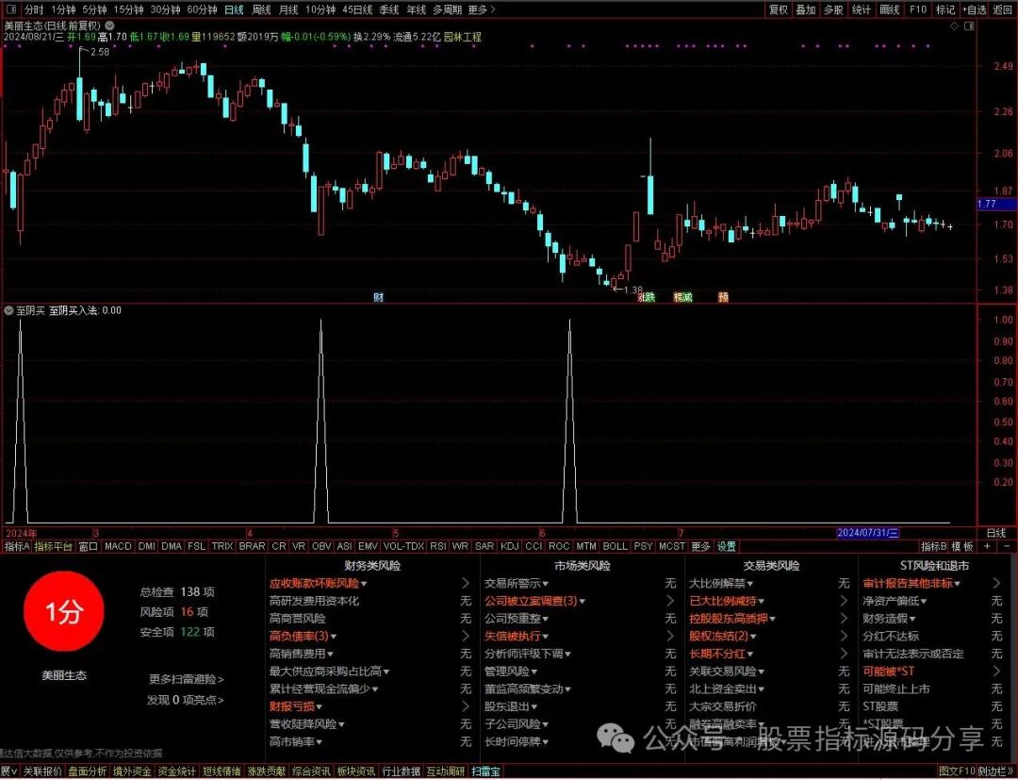This screenshot has width=1018, height=780.
Task: Click the 多股 multi-stock button
Action: pos(833,9)
